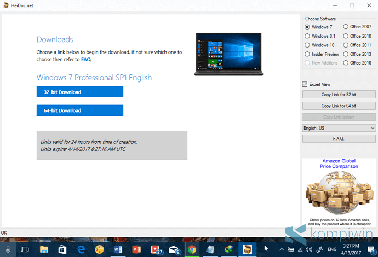Uncheck the Expert View checkbox
The image size is (378, 257).
coord(305,84)
